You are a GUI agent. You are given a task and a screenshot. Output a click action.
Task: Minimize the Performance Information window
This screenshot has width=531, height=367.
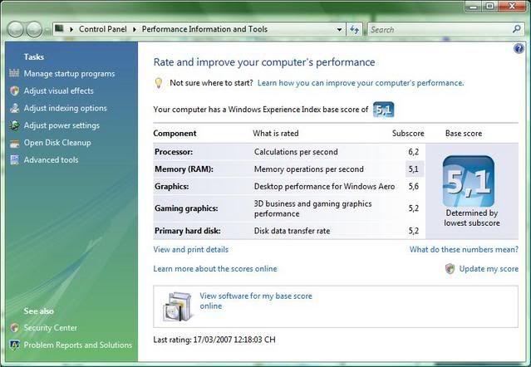(x=474, y=6)
